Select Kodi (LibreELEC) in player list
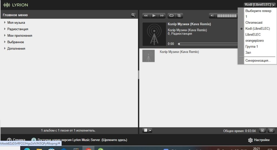This screenshot has width=277, height=150. pos(257,29)
